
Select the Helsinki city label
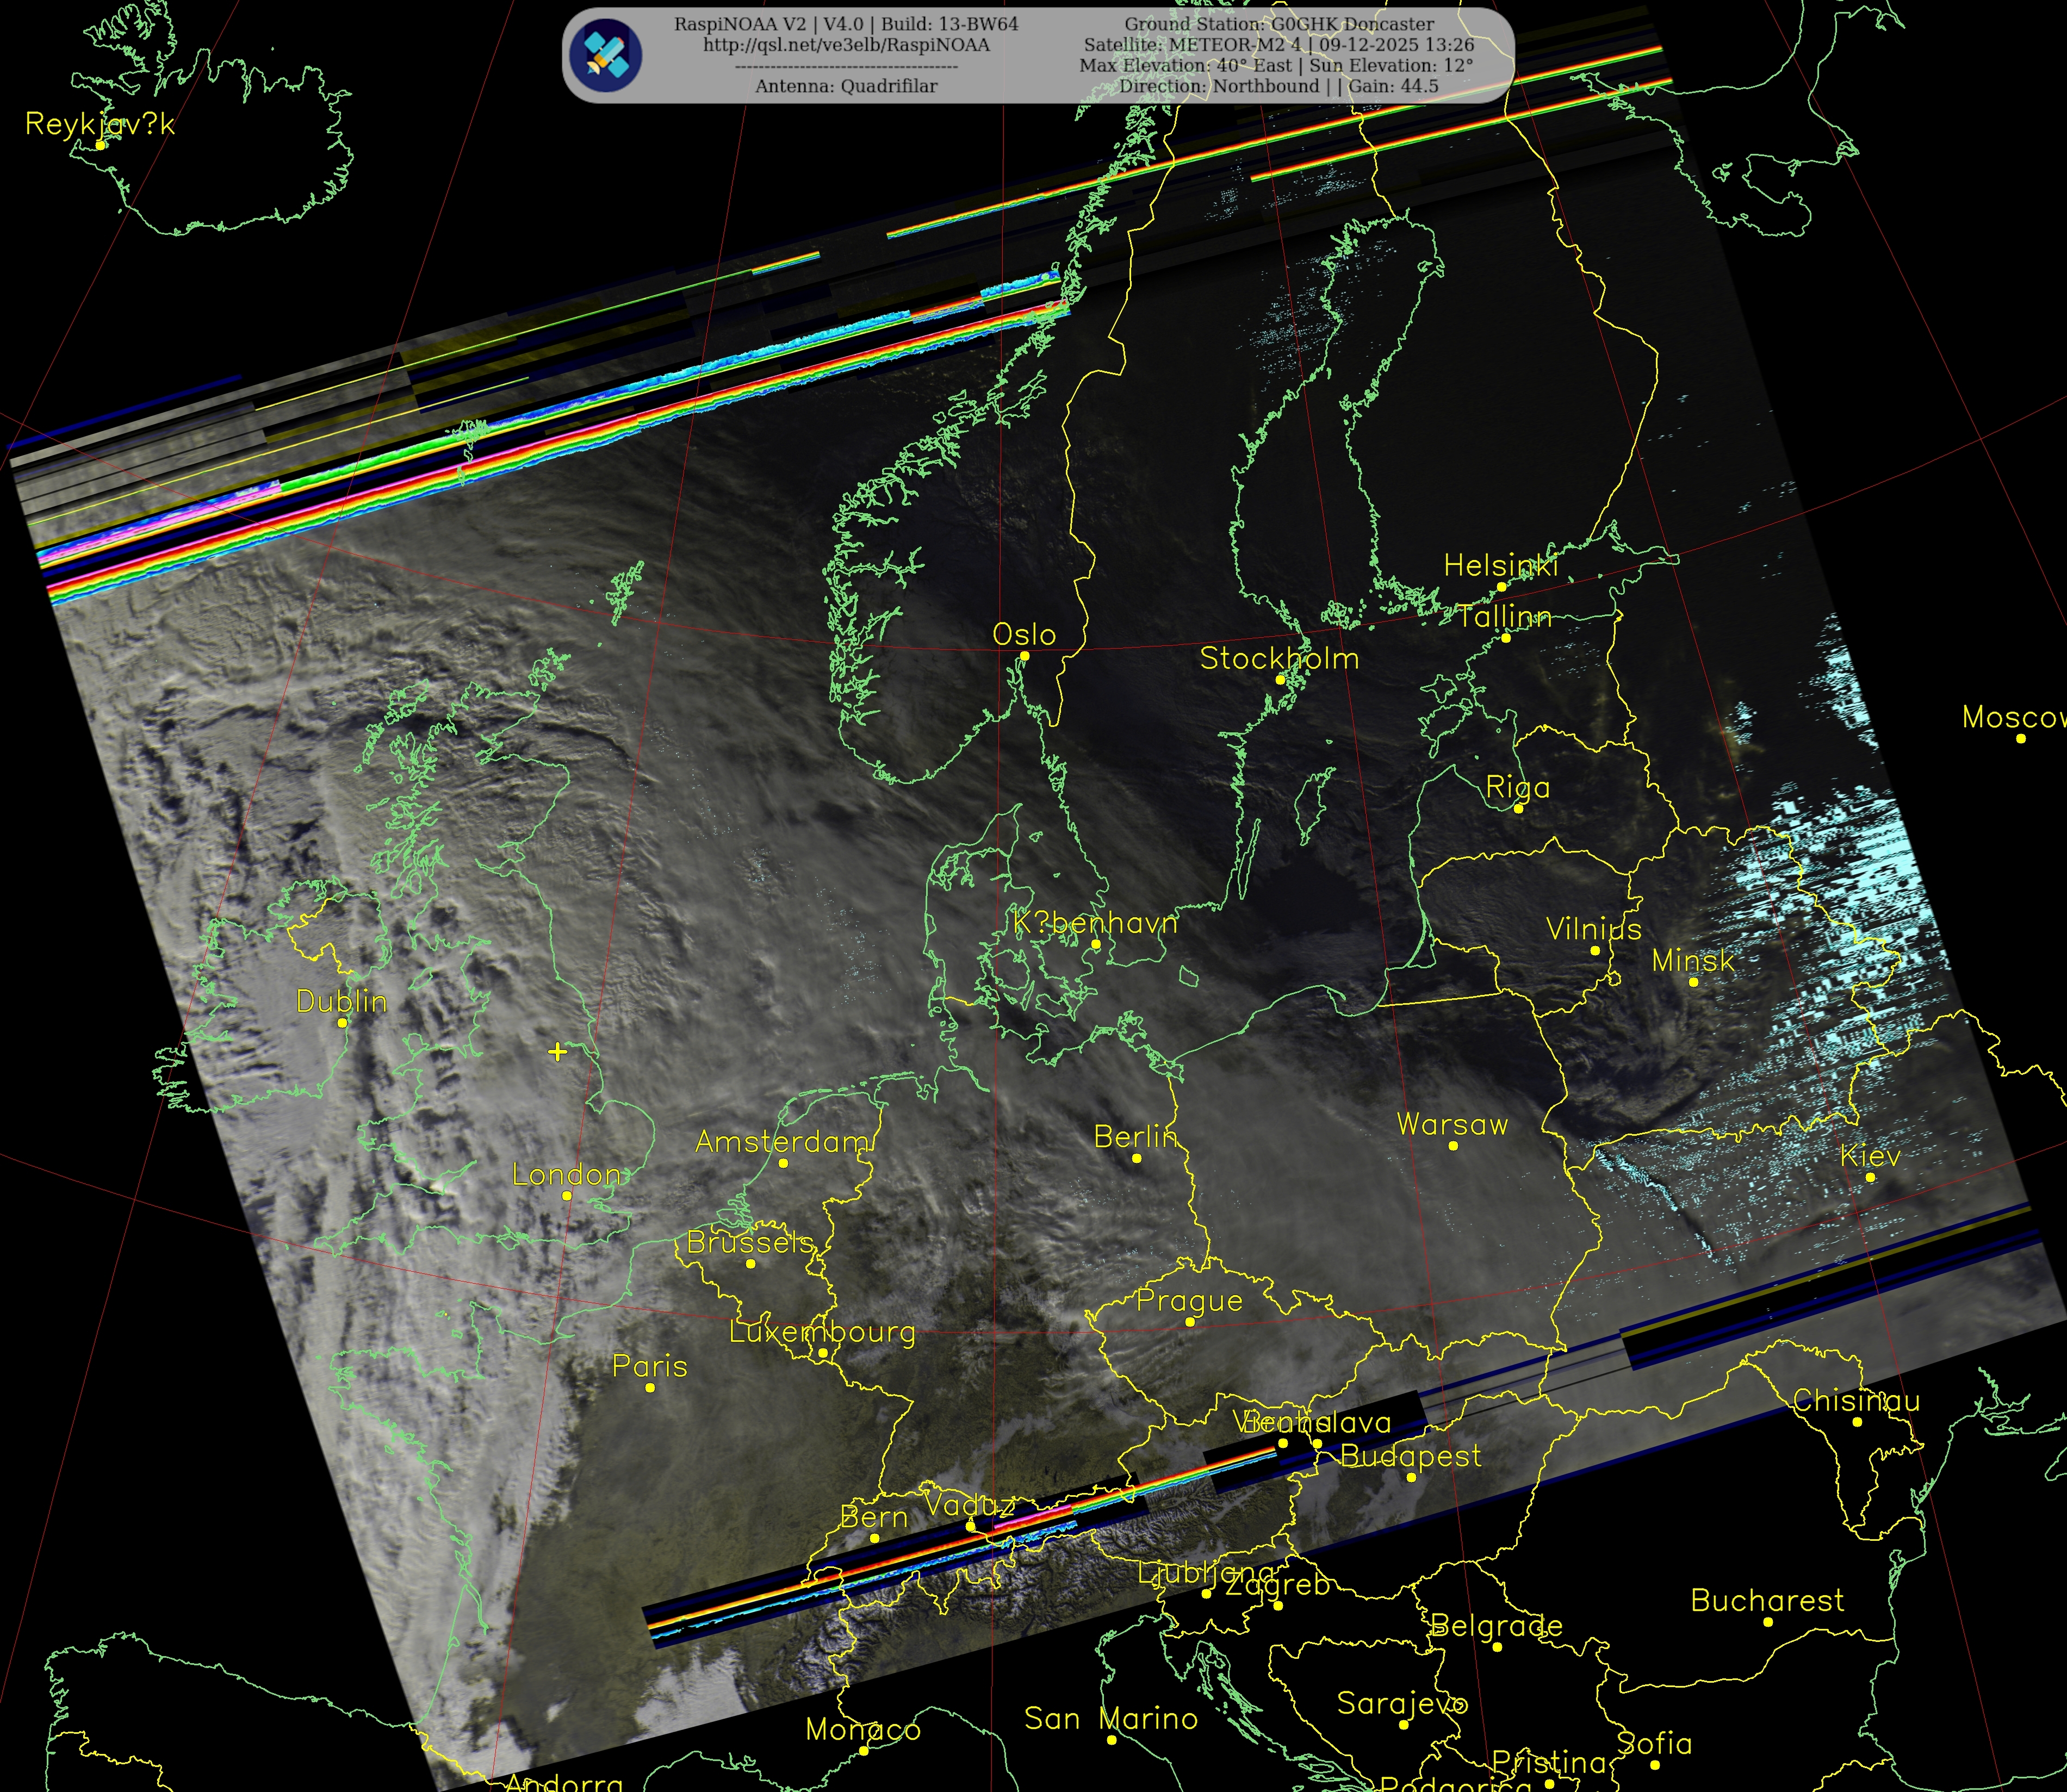[x=1500, y=566]
